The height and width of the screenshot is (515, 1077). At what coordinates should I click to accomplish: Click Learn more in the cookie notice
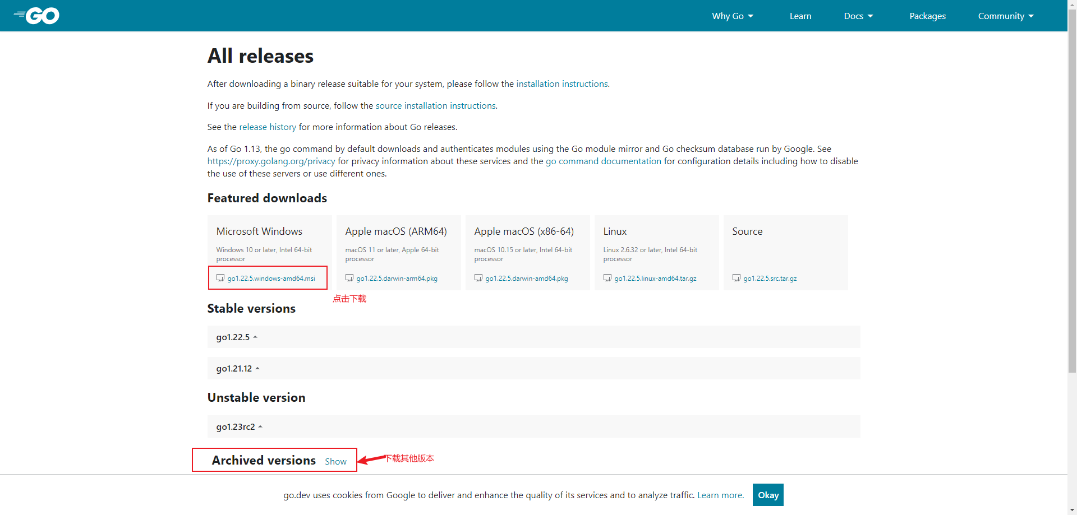(x=720, y=495)
